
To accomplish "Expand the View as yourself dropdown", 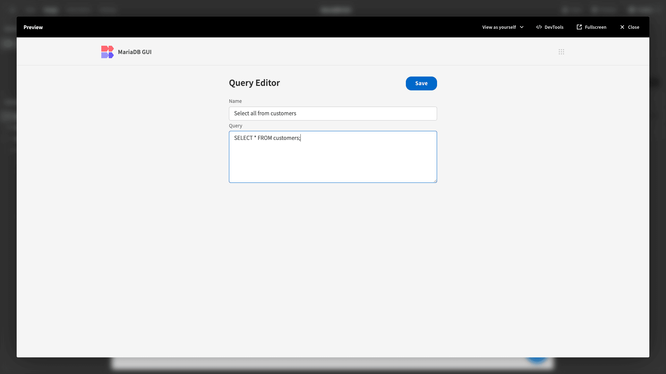I will coord(503,27).
